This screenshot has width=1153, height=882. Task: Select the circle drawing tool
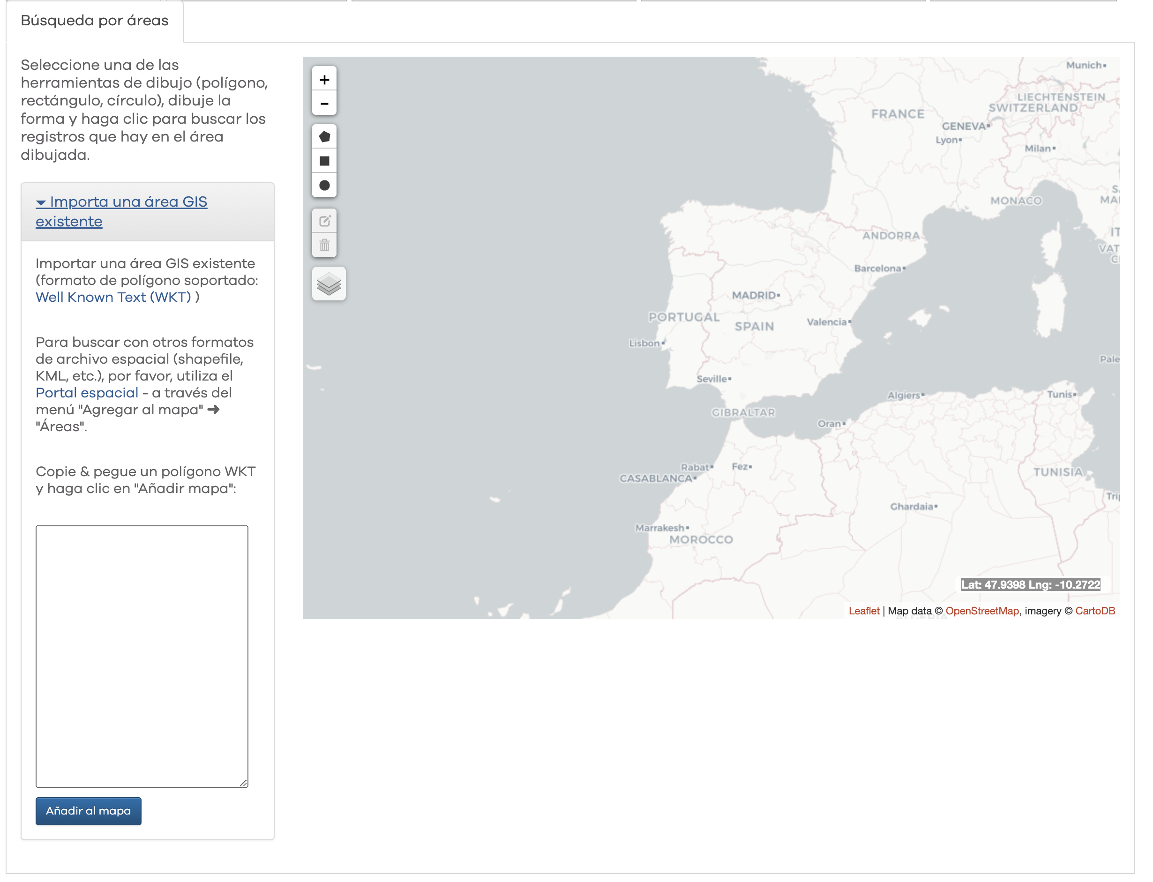[x=324, y=185]
